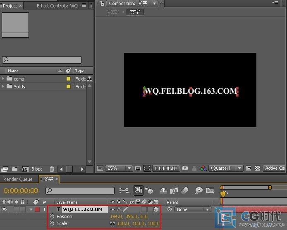Click the Show Snapshot icon

194,168
